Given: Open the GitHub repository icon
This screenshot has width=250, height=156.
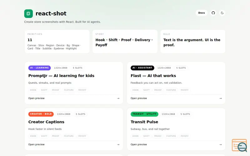Looking at the screenshot, I should pyautogui.click(x=213, y=13).
